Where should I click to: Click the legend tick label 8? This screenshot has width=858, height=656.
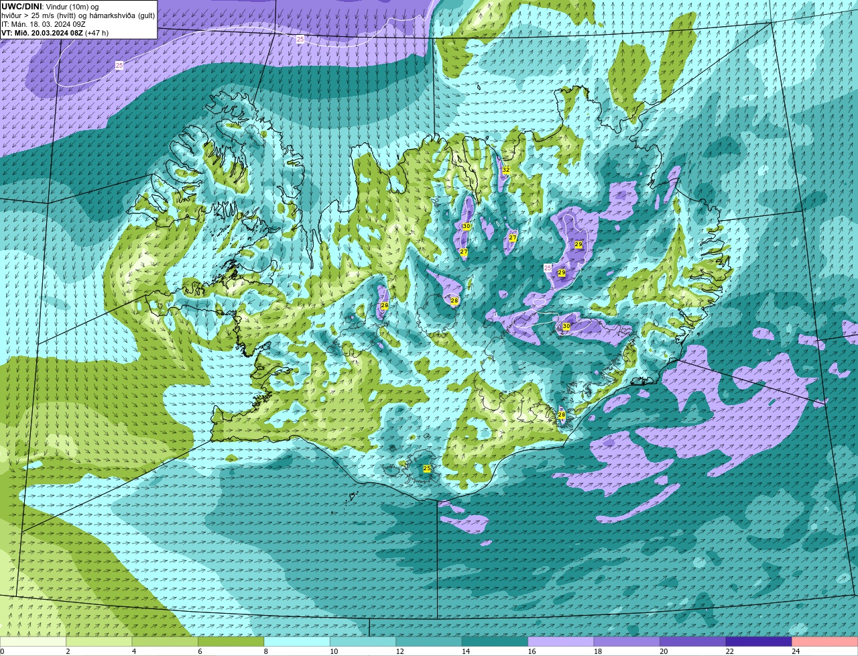click(x=265, y=651)
